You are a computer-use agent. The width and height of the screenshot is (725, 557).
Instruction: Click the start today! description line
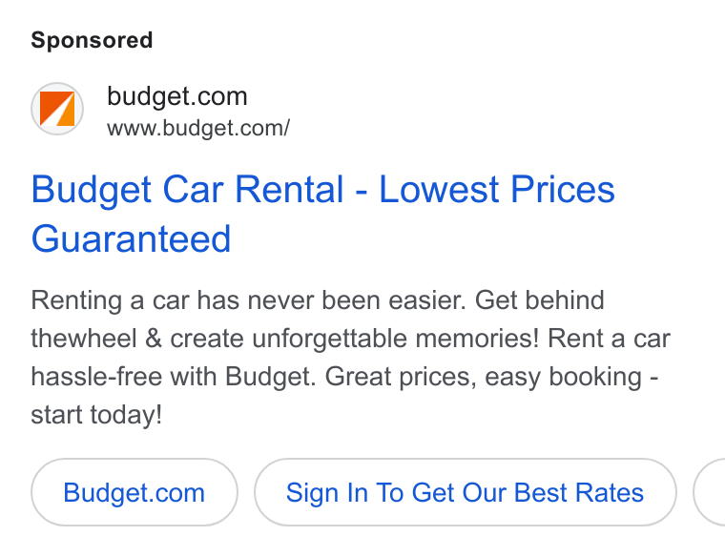coord(96,415)
